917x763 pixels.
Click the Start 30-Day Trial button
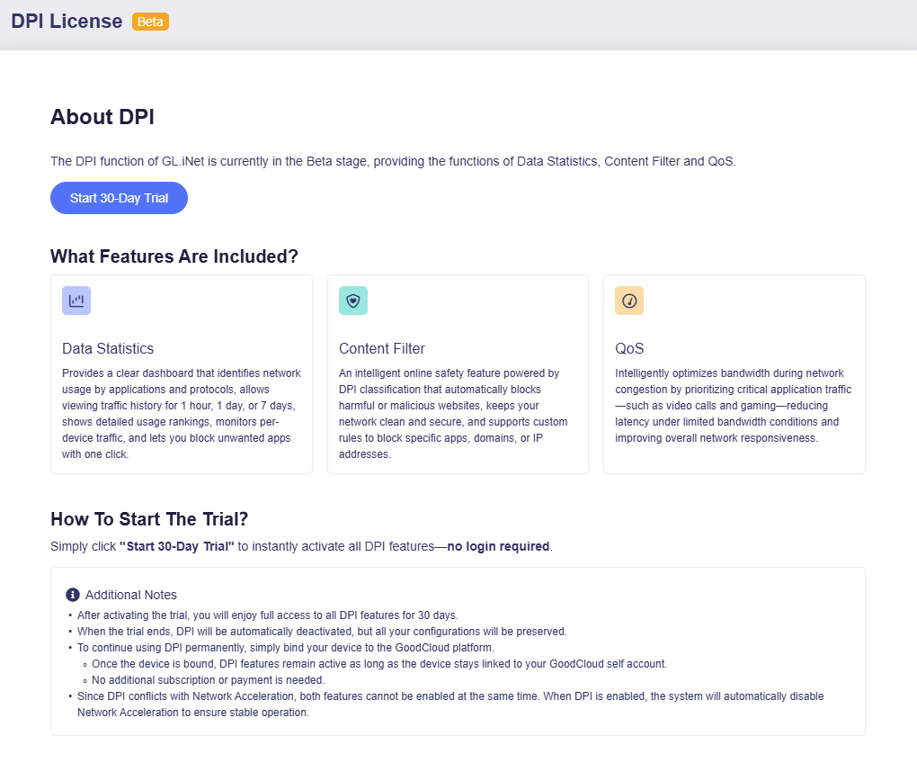[x=119, y=198]
